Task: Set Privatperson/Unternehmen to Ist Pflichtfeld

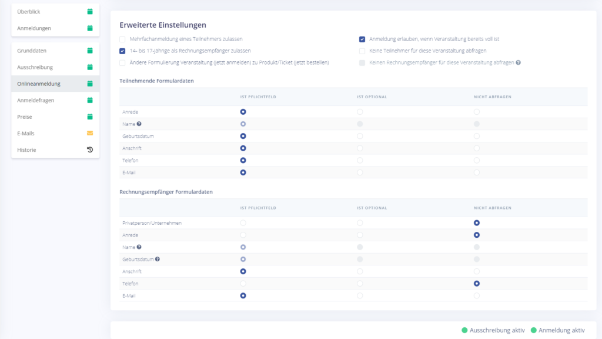Action: [243, 223]
